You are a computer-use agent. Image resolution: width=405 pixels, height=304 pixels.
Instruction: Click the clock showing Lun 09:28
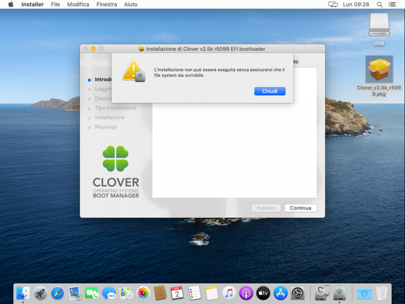(x=356, y=4)
